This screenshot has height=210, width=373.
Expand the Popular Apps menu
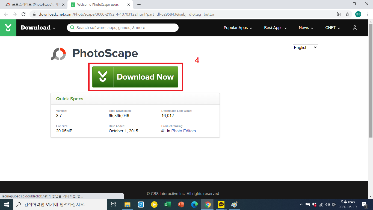tap(238, 28)
